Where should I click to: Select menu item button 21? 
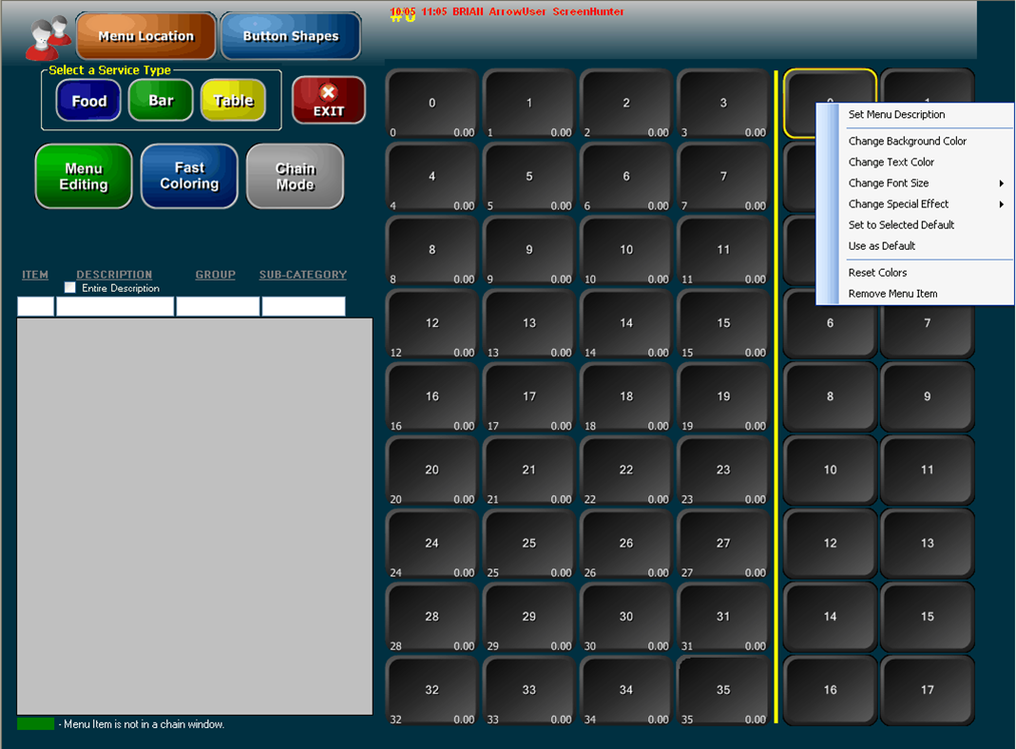coord(528,471)
